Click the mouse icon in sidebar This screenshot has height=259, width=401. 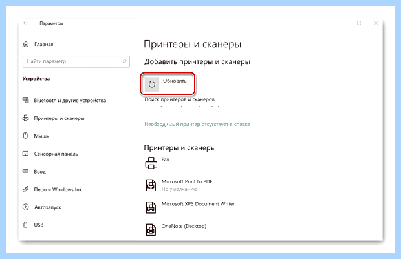(x=25, y=136)
